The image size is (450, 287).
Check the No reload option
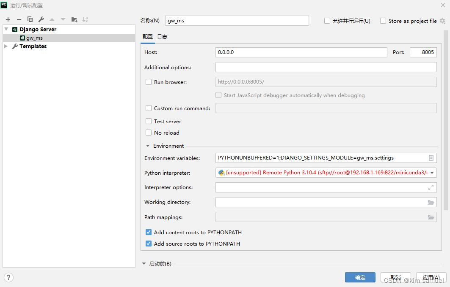click(x=149, y=133)
